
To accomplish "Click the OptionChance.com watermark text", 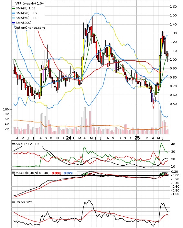I will 30,28.
